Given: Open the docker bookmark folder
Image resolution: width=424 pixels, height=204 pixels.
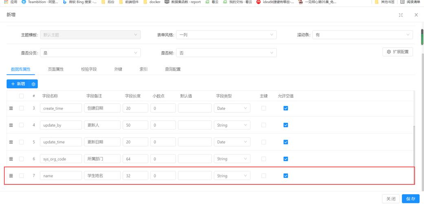Looking at the screenshot, I should (152, 2).
